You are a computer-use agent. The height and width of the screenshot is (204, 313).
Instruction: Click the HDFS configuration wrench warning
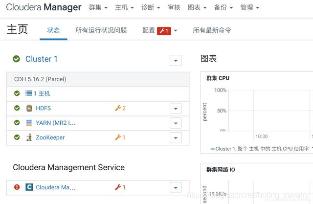point(120,108)
